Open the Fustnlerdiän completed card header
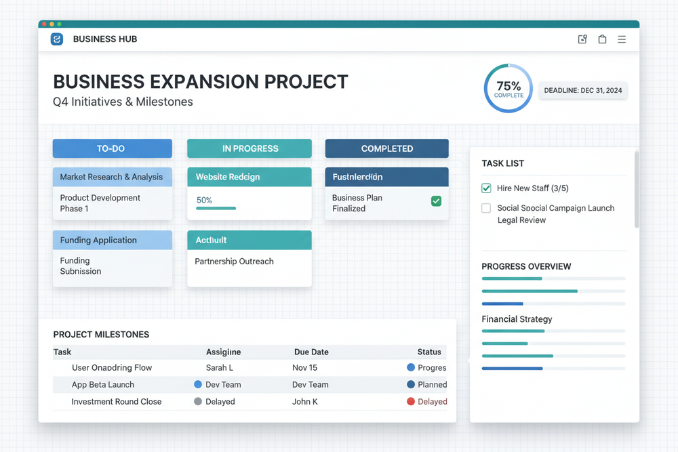Viewport: 678px width, 452px height. 387,177
